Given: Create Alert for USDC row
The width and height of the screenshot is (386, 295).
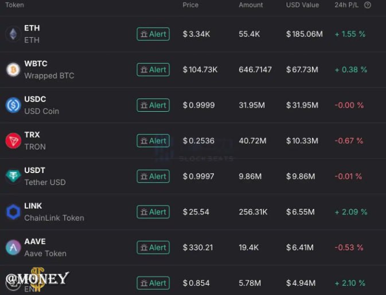Looking at the screenshot, I should coord(153,105).
